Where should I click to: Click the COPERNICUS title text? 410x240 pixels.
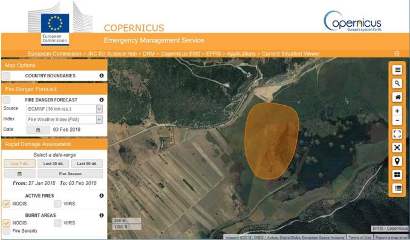coord(134,28)
